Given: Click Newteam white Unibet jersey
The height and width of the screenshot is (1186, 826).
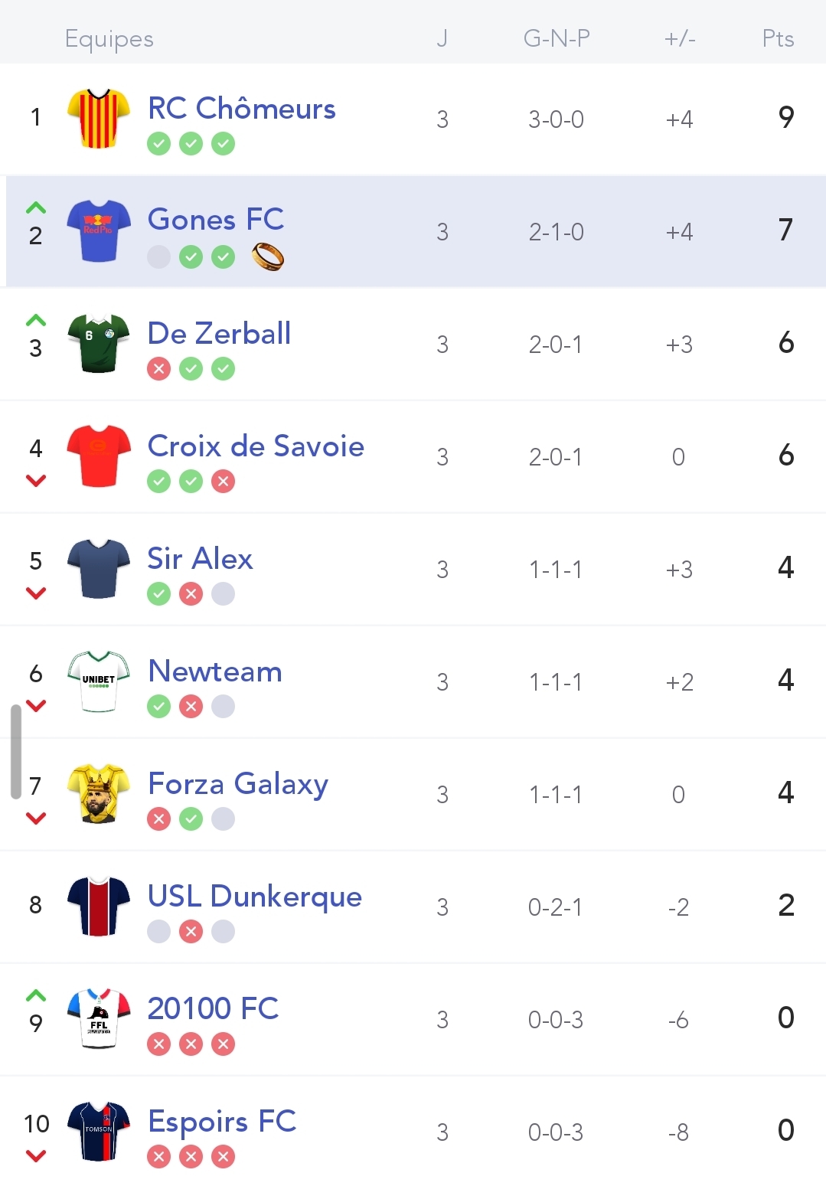Looking at the screenshot, I should point(98,681).
